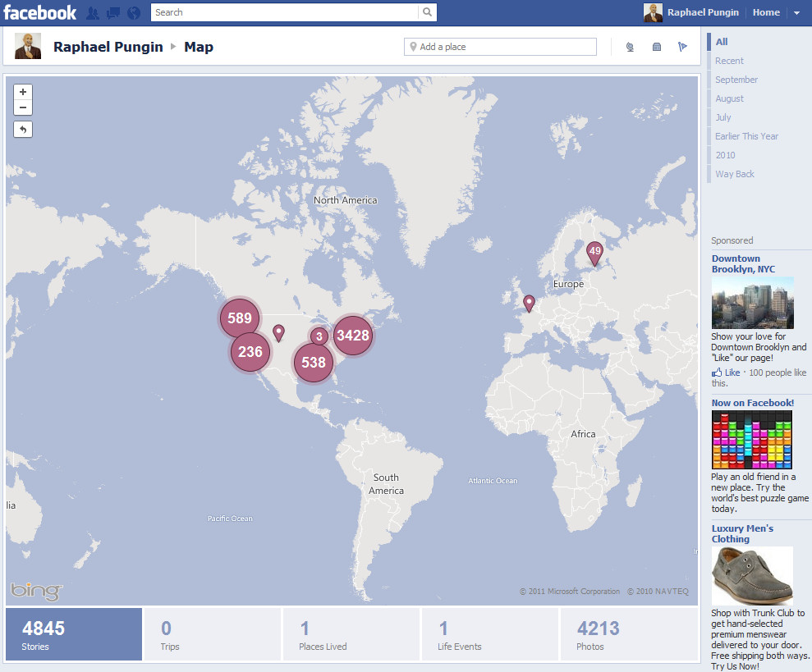Select the 3428 stories map cluster
The image size is (812, 672).
pos(353,336)
